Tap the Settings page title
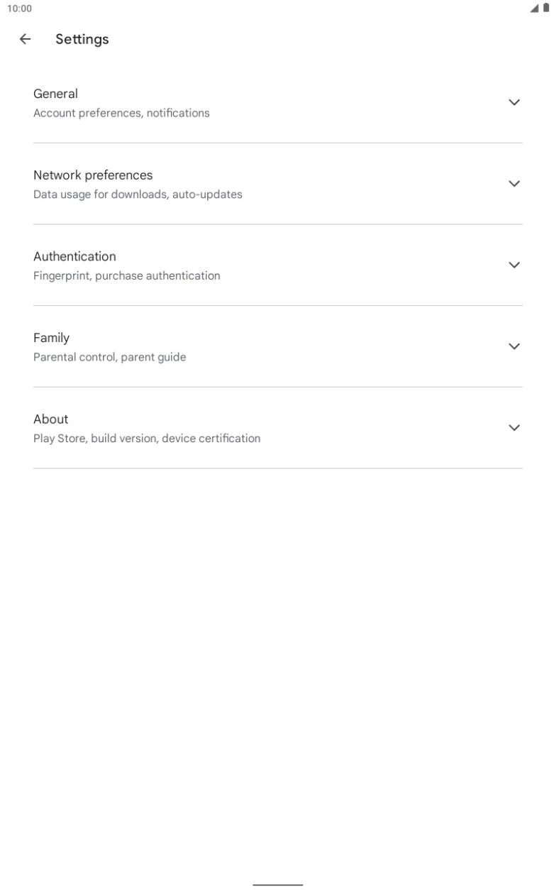Viewport: 556px width, 890px height. (82, 40)
